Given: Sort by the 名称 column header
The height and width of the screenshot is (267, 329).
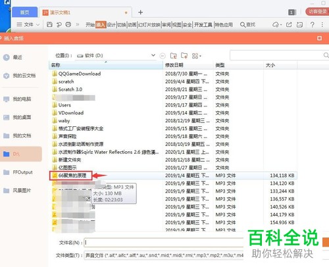Looking at the screenshot, I should (106, 65).
